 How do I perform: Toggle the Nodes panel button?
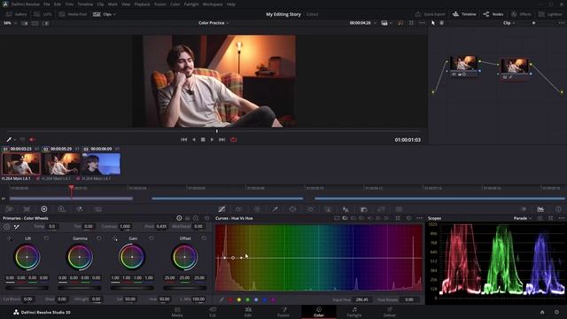tap(493, 14)
